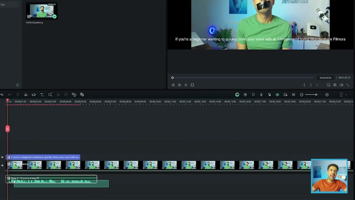Image resolution: width=355 pixels, height=200 pixels.
Task: Click the total duration 00:01:03:19 text
Action: 344,78
